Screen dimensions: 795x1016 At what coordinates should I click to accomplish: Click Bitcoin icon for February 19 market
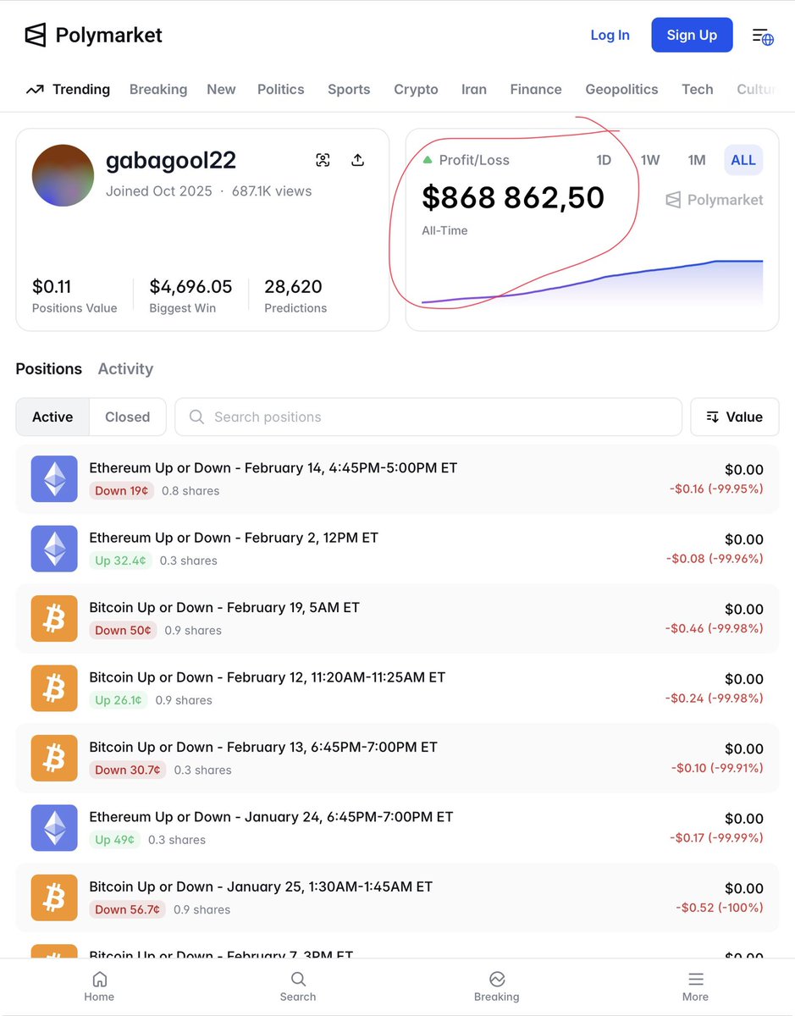[54, 618]
